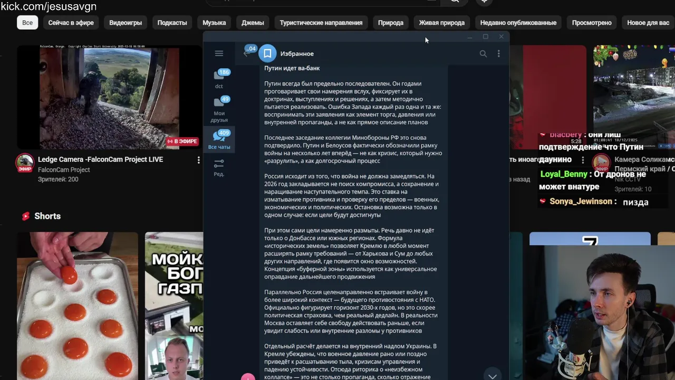675x380 pixels.
Task: Click chat username Loyal_Benny
Action: tap(564, 174)
